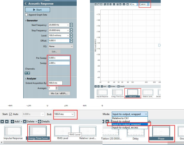Select the highlighted Phase thumbnail
Screen dimensions: 184x145
[x=161, y=133]
